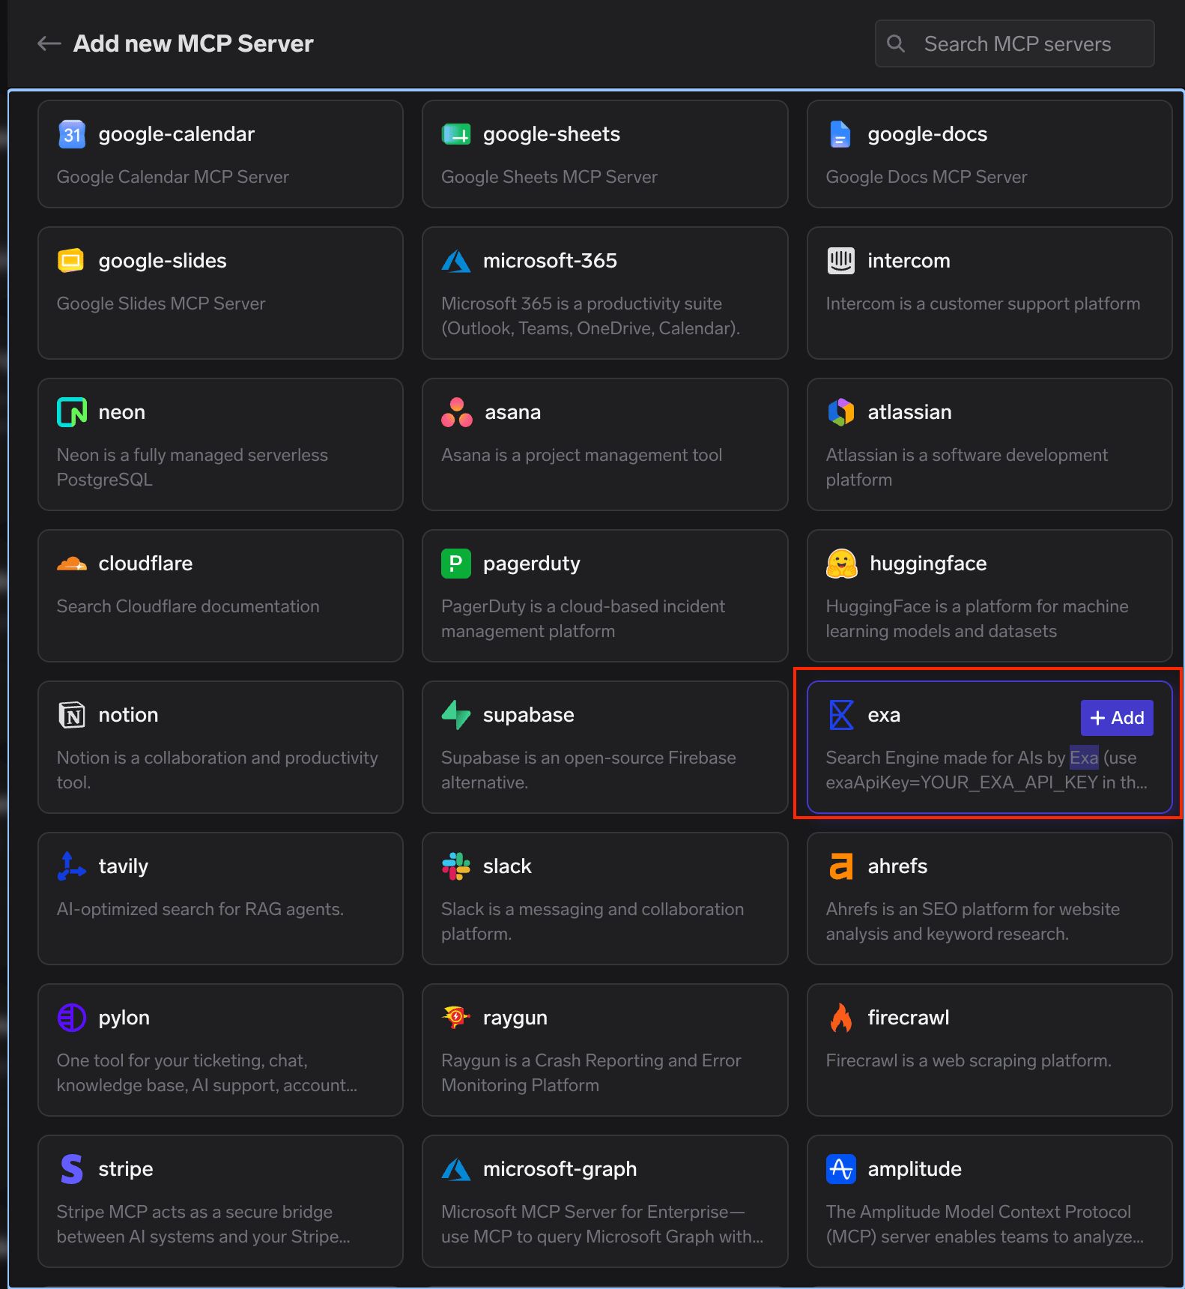Click 'Intercom is a customer support platform' text
Screen dimensions: 1185x1289
point(983,304)
